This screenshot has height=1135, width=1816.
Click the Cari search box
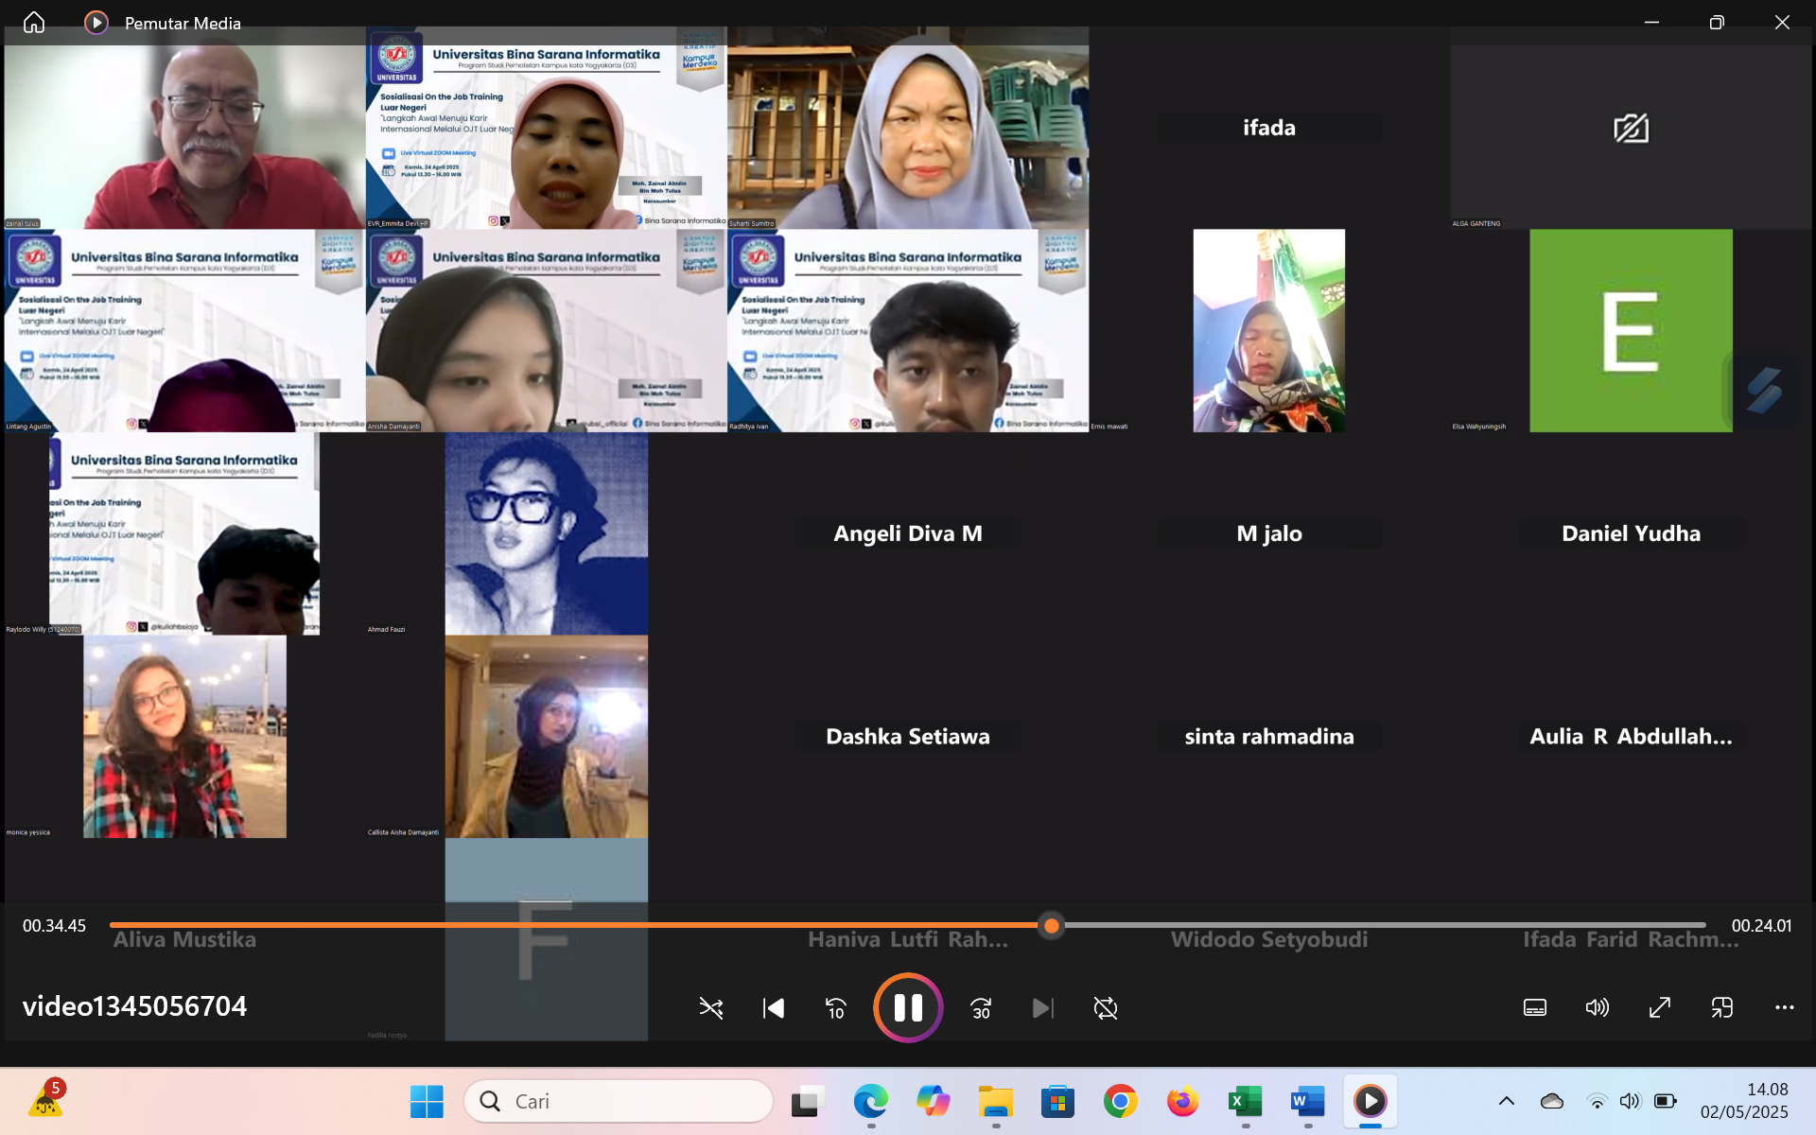click(x=620, y=1101)
